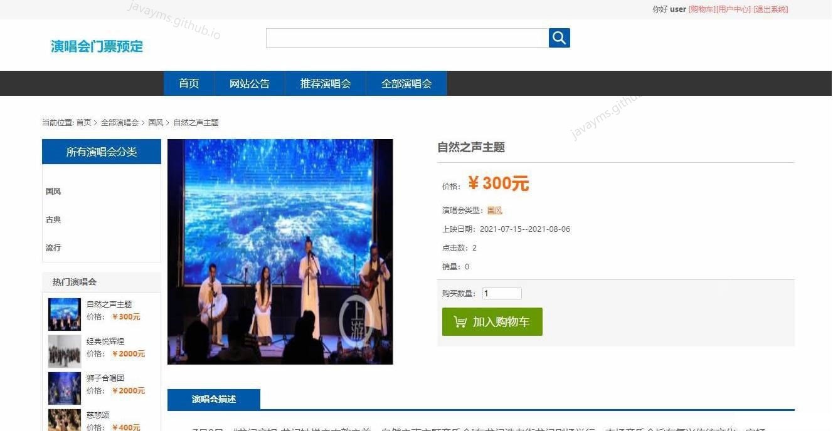Click the 狮子合唱团 title link
Viewport: 833px width, 431px height.
click(105, 378)
